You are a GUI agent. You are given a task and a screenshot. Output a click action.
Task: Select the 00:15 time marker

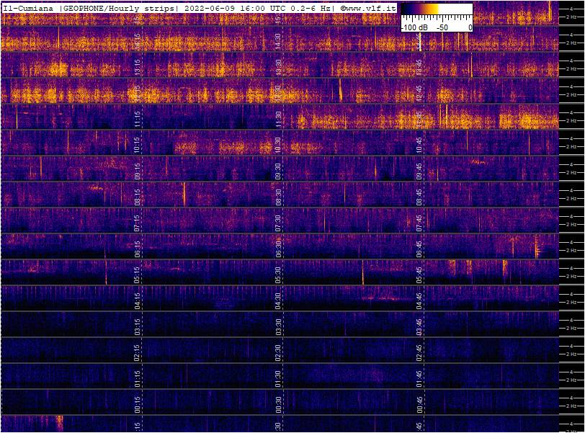(x=138, y=405)
